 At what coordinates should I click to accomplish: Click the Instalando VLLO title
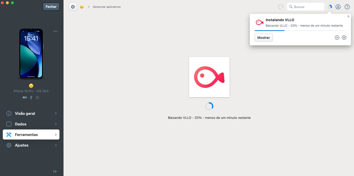click(x=280, y=20)
